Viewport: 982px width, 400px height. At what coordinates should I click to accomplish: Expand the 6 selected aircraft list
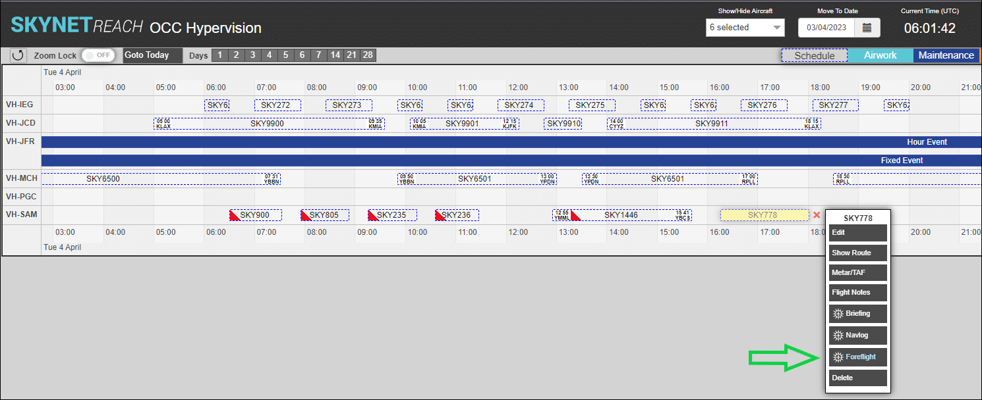745,28
